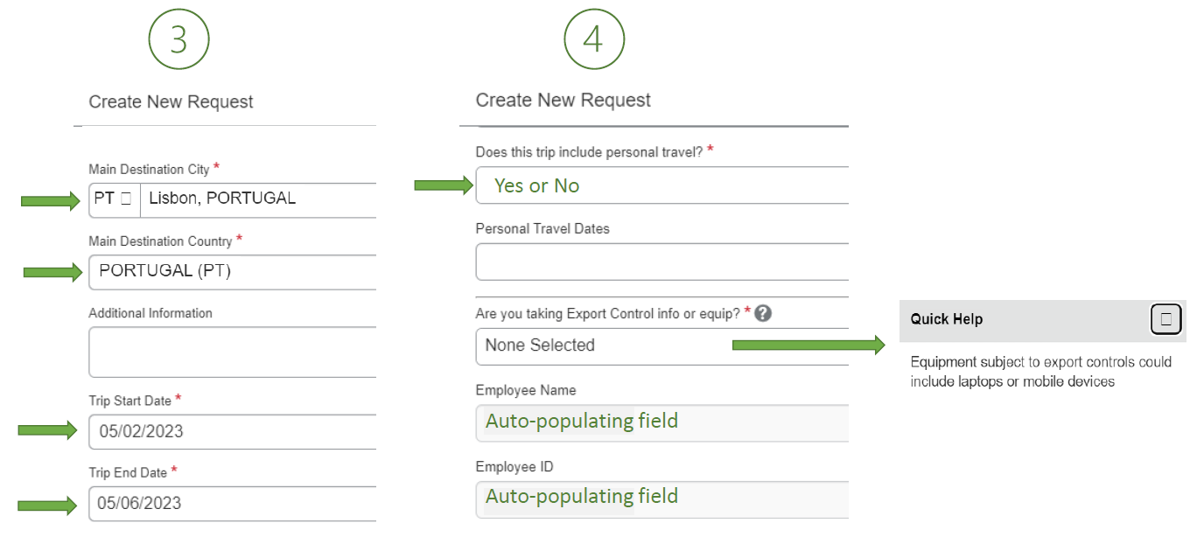Screen dimensions: 1190x544
Task: Click the Lisbon, PORTUGAL destination city field
Action: (259, 199)
